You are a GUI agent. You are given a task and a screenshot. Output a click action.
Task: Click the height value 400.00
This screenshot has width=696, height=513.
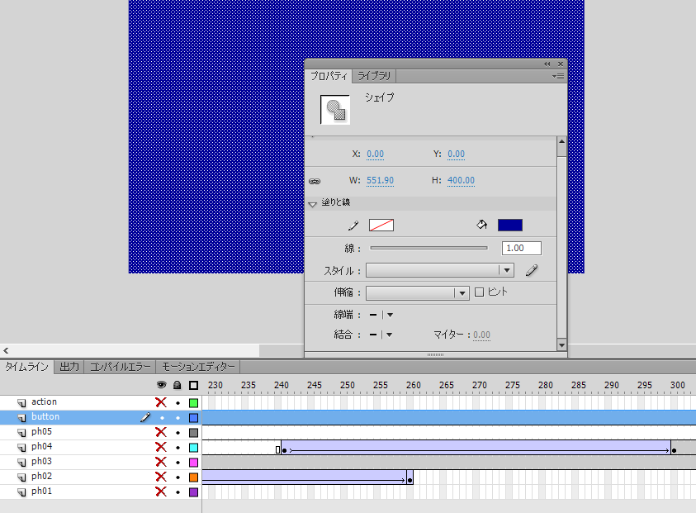(x=461, y=180)
